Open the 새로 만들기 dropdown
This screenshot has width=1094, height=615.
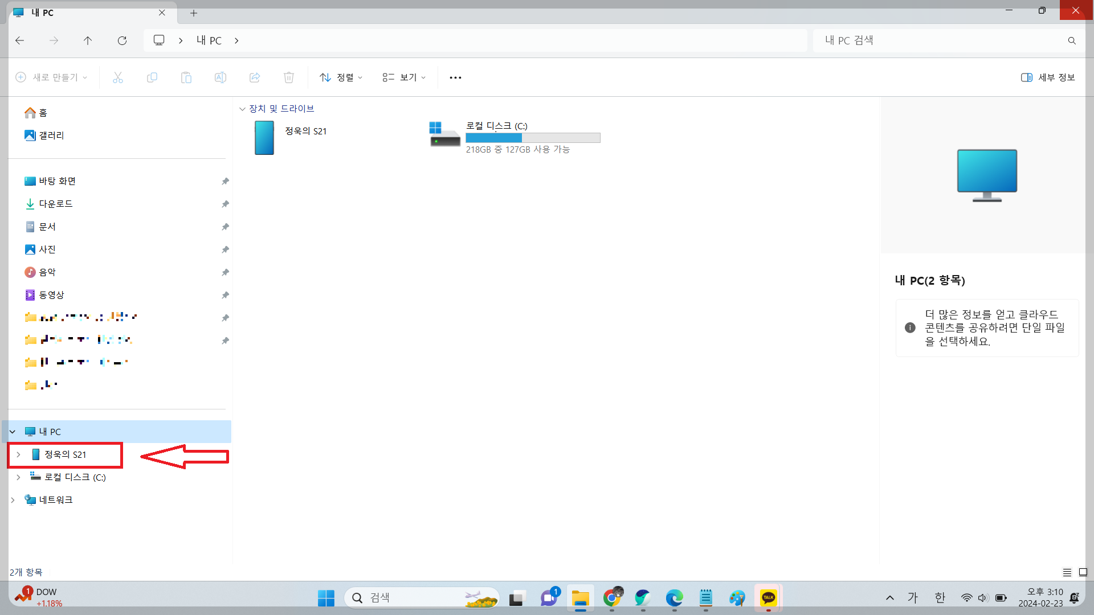tap(51, 77)
